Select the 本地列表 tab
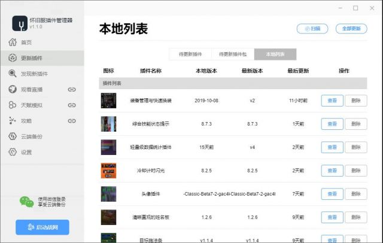Viewport: 383px width, 243px height. click(275, 54)
